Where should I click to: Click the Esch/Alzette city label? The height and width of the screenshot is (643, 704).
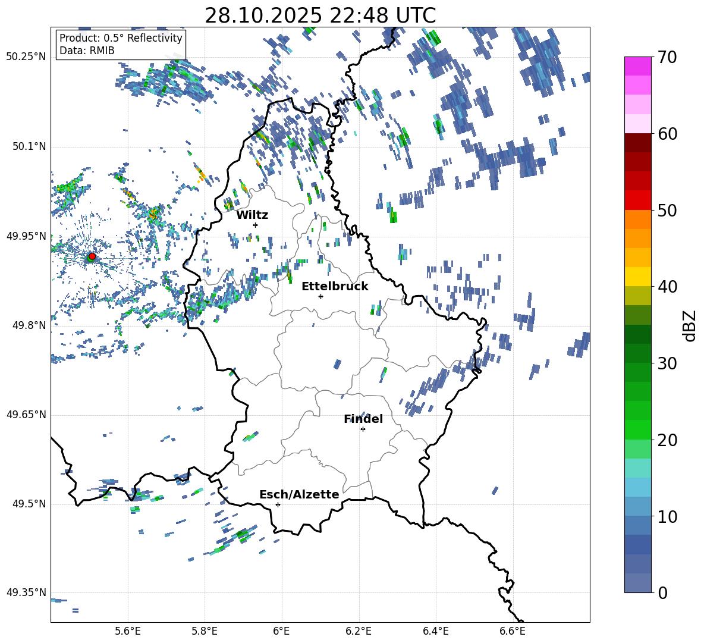[300, 494]
